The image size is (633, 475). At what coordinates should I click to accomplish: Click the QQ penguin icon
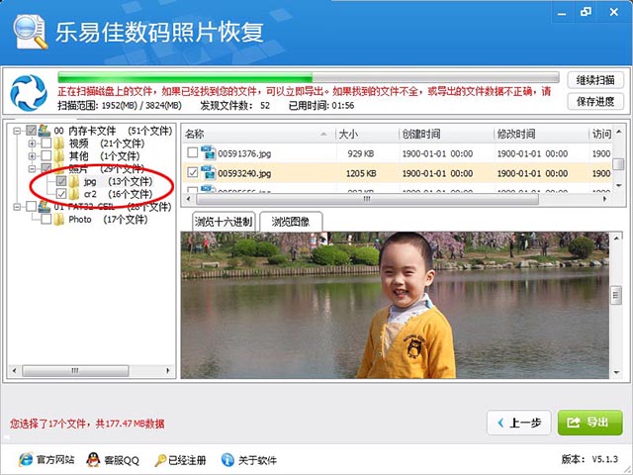coord(93,459)
